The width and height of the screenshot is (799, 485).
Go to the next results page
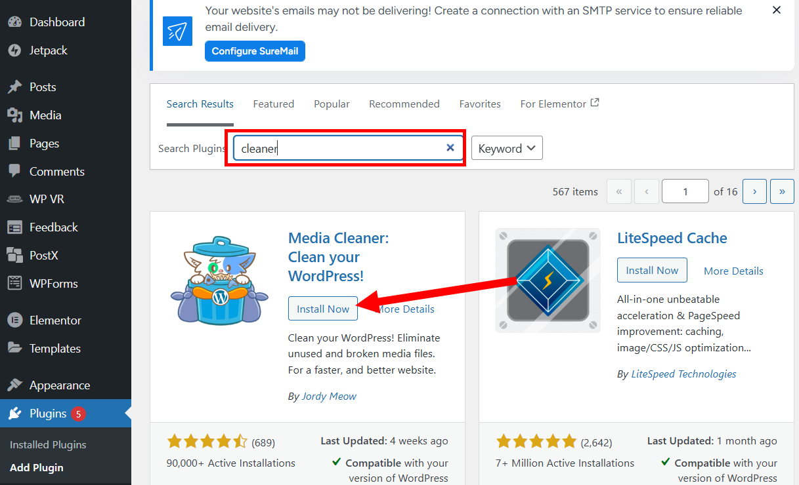click(755, 191)
